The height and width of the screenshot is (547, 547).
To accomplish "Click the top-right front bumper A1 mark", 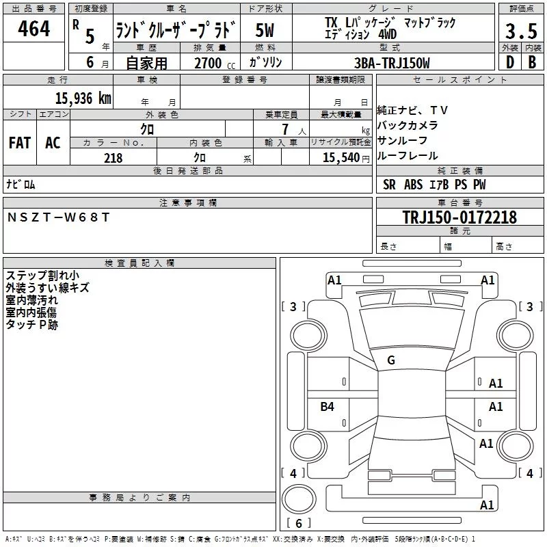I will 488,280.
